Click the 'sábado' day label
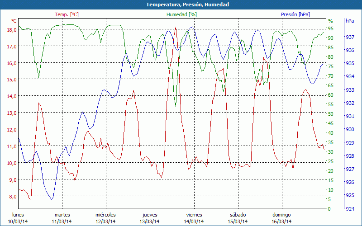This screenshot has height=226, width=362. 238,215
